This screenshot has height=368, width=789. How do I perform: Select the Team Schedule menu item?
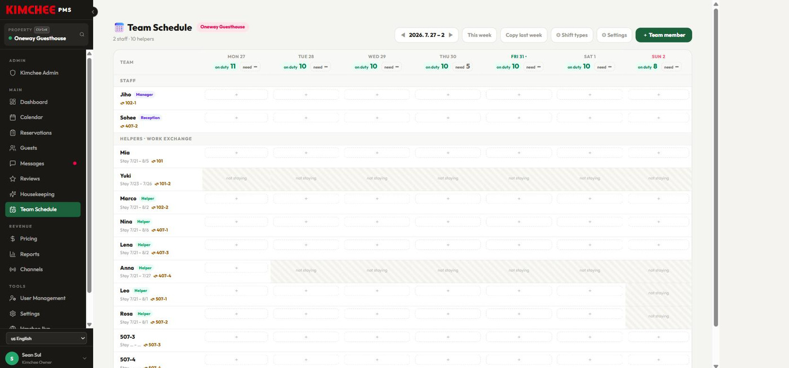tap(43, 210)
